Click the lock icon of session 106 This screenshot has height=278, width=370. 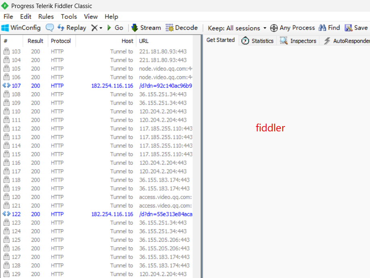[6, 77]
